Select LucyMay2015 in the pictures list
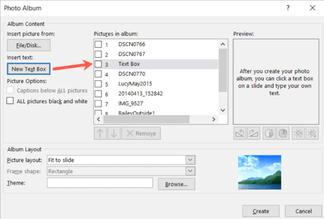This screenshot has width=324, height=219. (135, 84)
